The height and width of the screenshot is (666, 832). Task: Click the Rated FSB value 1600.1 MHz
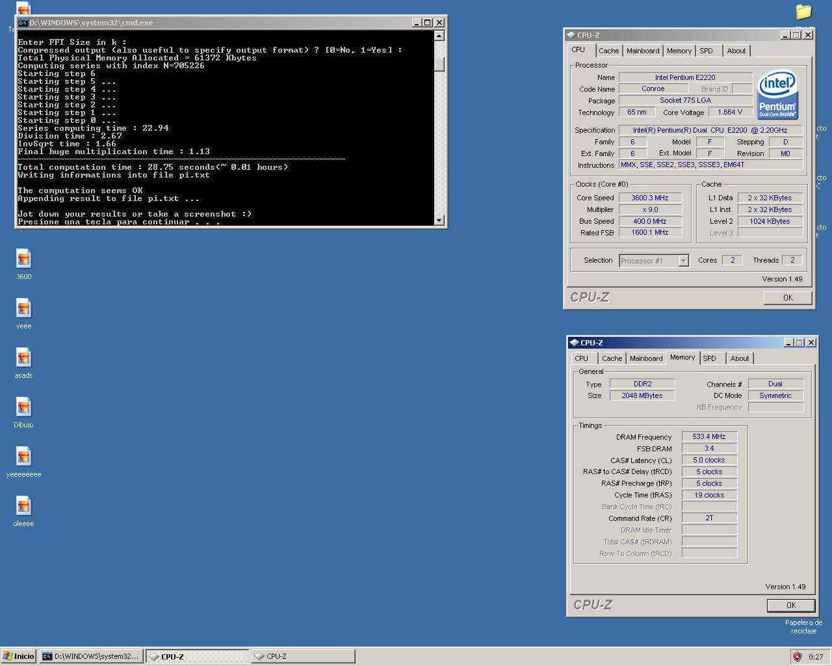[650, 232]
